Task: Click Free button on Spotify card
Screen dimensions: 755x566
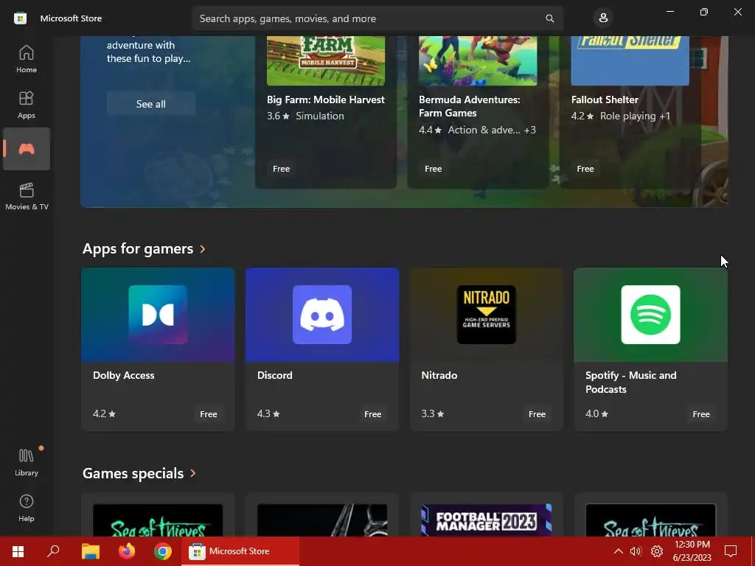Action: point(701,414)
